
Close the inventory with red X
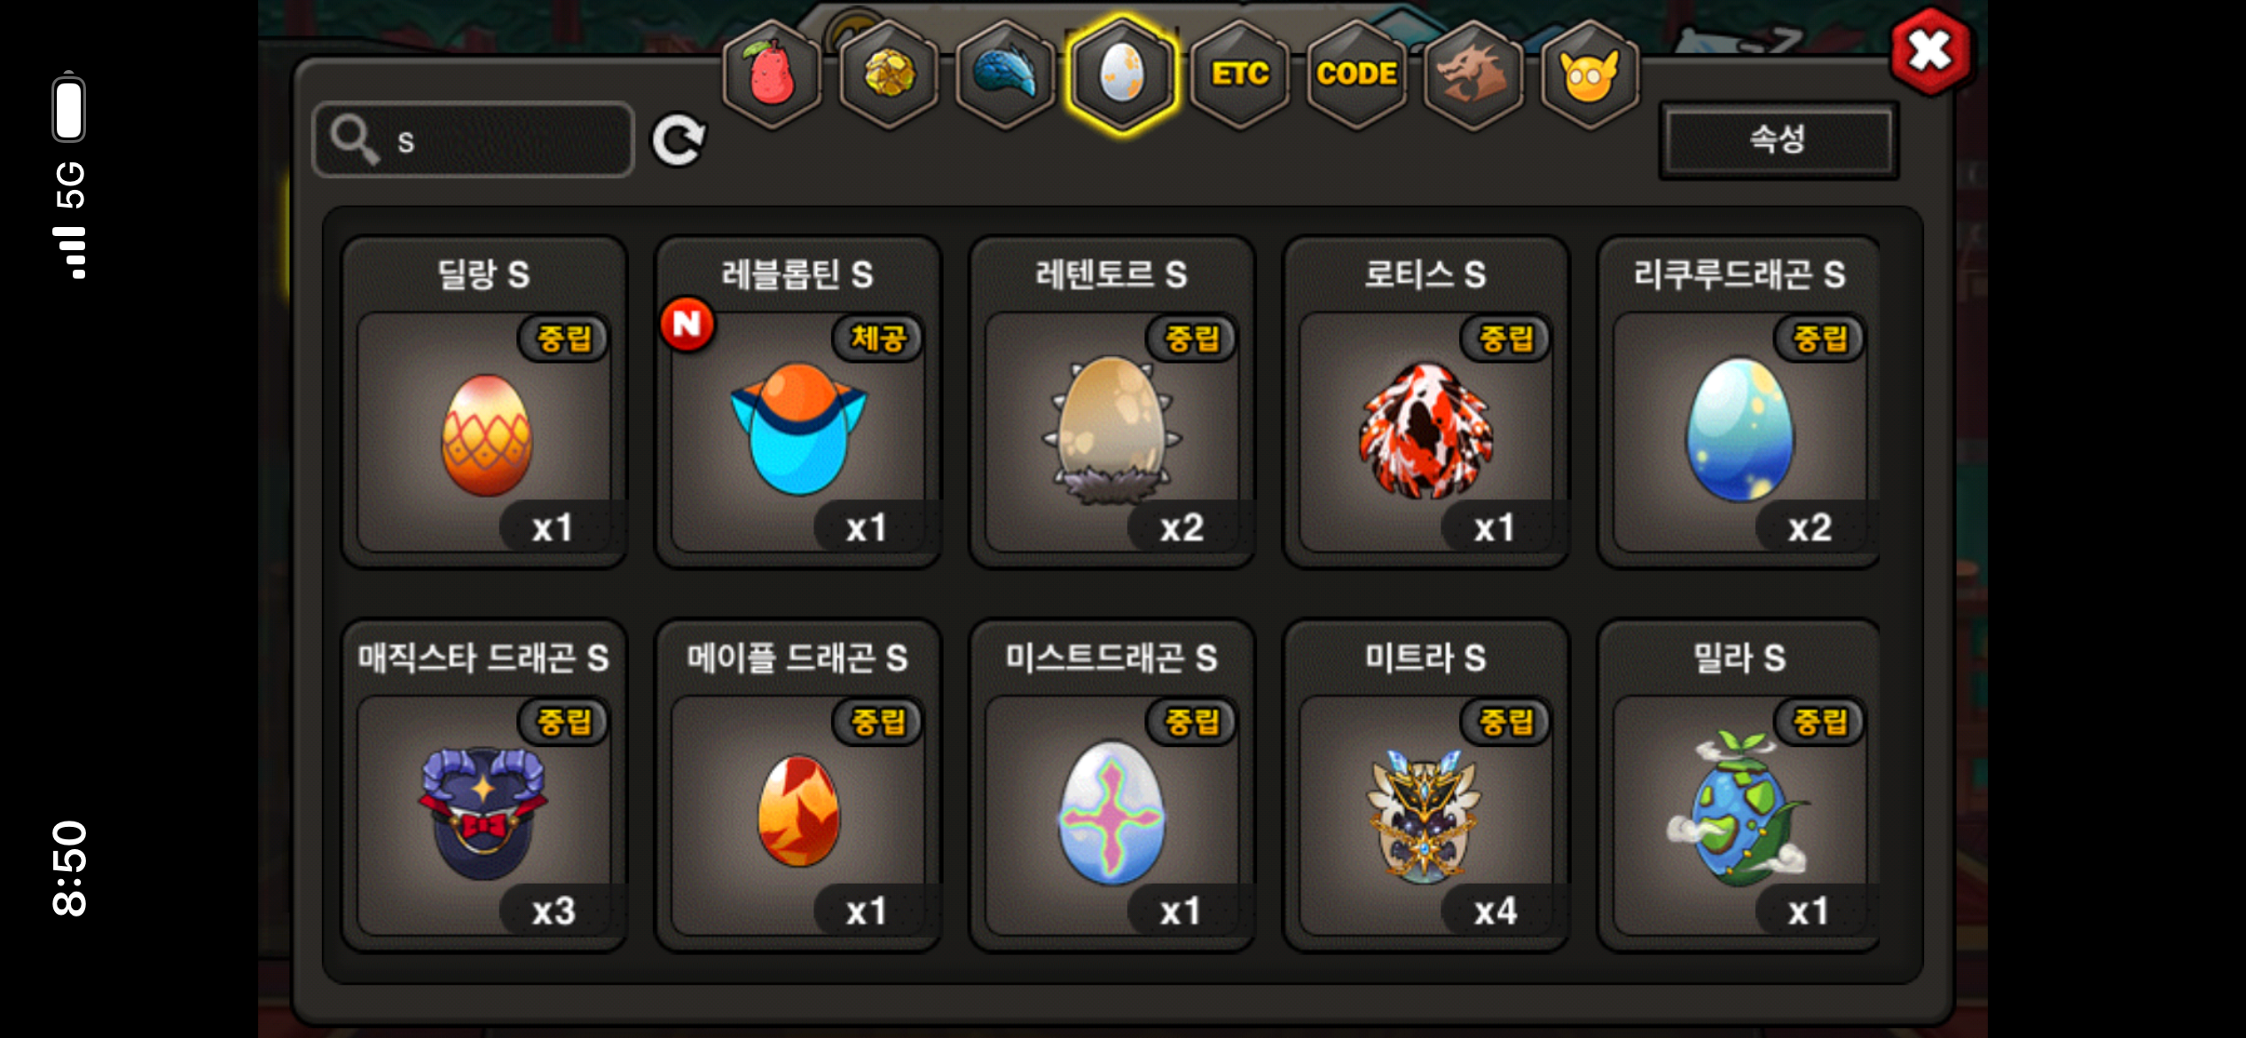1930,51
